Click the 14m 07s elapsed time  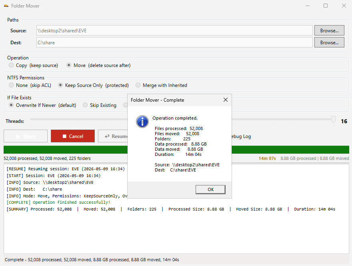pos(267,159)
